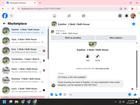Click the address bar URL
Screen dimensions: 140x105
click(x=41, y=9)
